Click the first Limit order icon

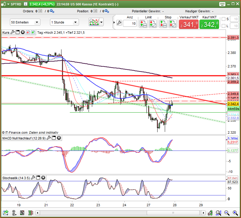[143, 24]
